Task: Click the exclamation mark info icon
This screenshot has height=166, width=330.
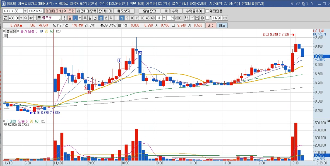Action: pyautogui.click(x=64, y=18)
